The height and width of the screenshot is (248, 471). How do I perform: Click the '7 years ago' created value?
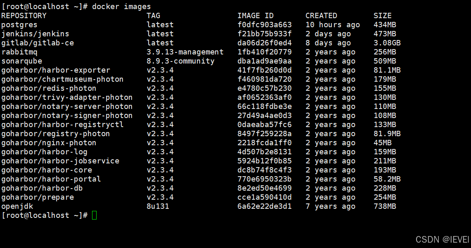[330, 206]
